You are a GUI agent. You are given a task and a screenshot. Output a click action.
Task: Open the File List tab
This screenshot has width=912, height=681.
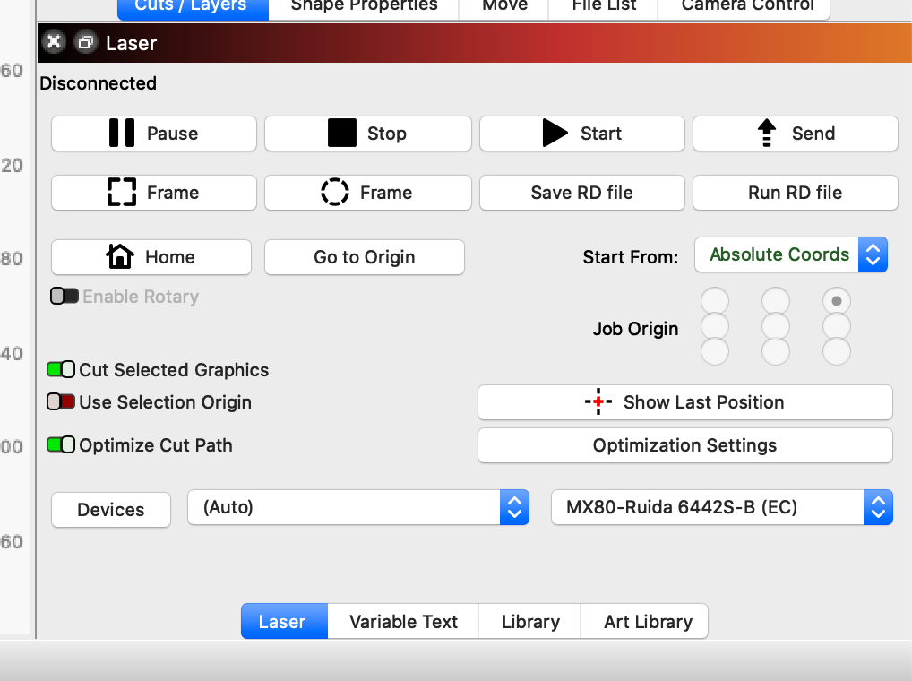(x=603, y=8)
